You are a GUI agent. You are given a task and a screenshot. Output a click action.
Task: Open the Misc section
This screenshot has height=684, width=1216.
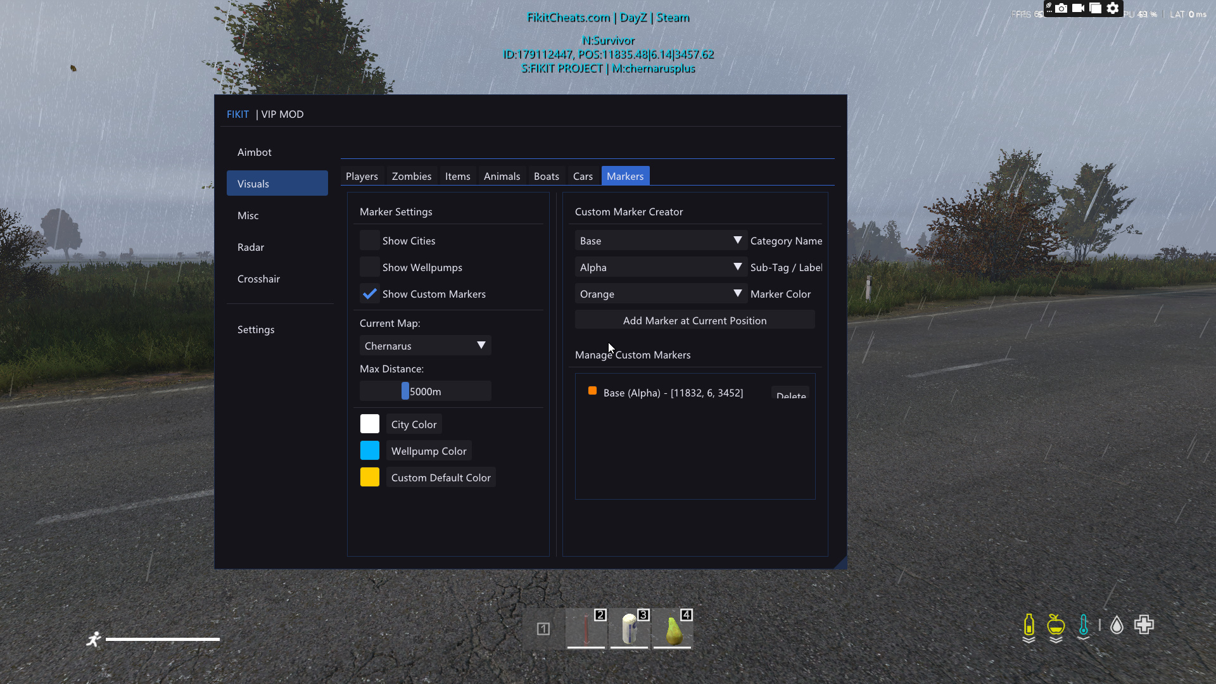277,215
